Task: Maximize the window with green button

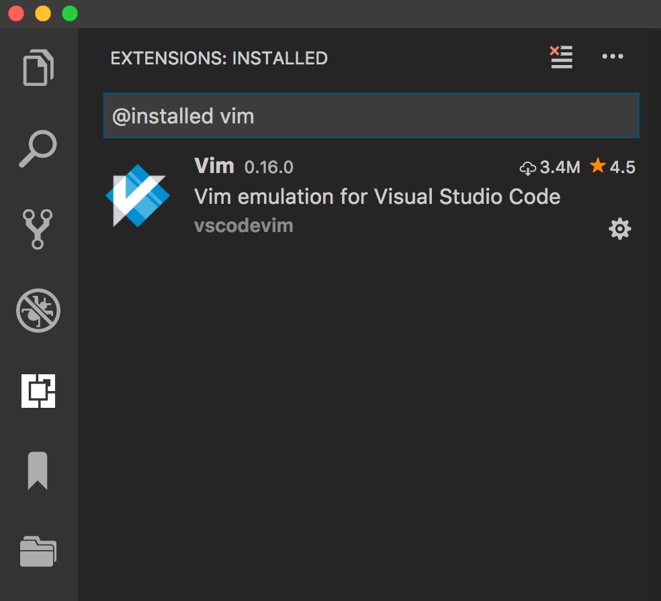Action: [70, 13]
